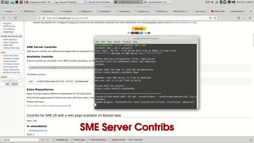Close the find bar
The height and width of the screenshot is (143, 254).
pos(251,139)
